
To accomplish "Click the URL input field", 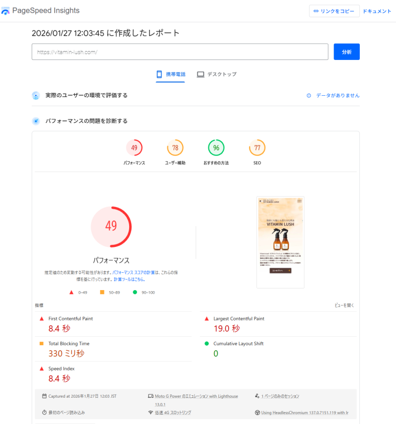I will point(180,52).
